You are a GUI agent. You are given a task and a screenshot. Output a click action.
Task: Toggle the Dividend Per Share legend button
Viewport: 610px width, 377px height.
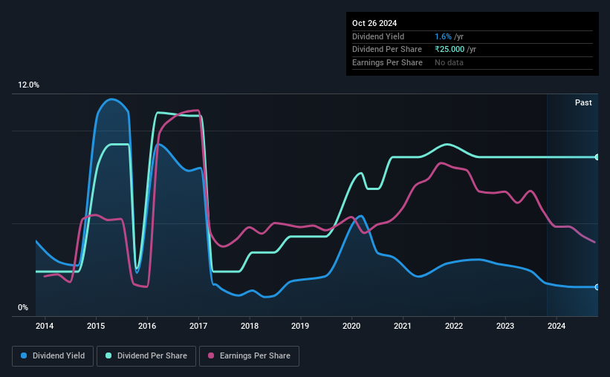click(146, 356)
